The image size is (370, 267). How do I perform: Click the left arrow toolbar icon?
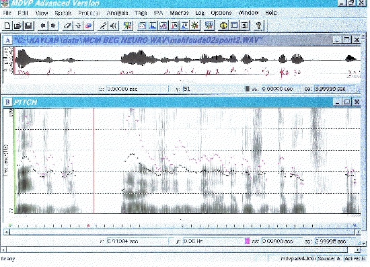coord(43,26)
